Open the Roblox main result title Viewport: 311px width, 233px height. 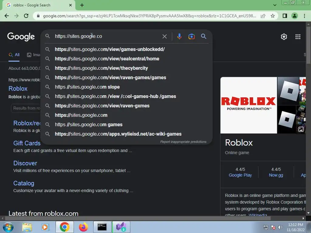point(18,89)
